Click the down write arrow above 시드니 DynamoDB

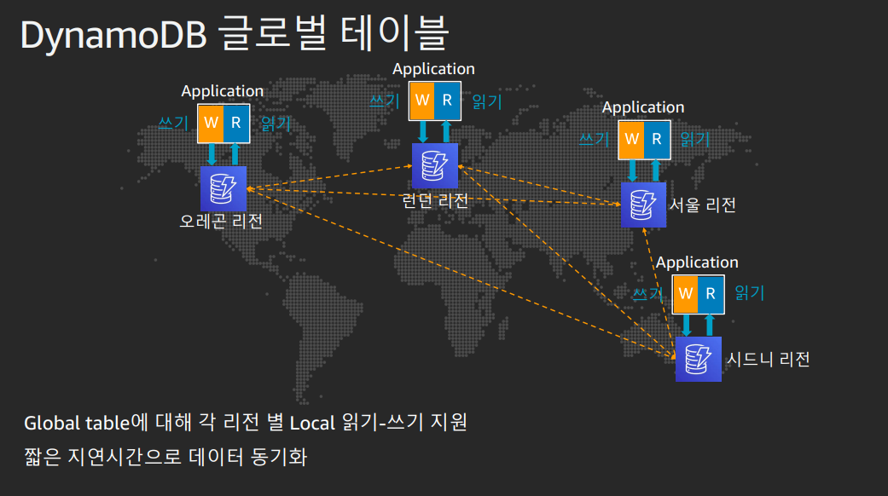pos(687,326)
